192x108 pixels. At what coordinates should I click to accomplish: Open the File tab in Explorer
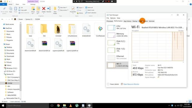(x=3, y=4)
